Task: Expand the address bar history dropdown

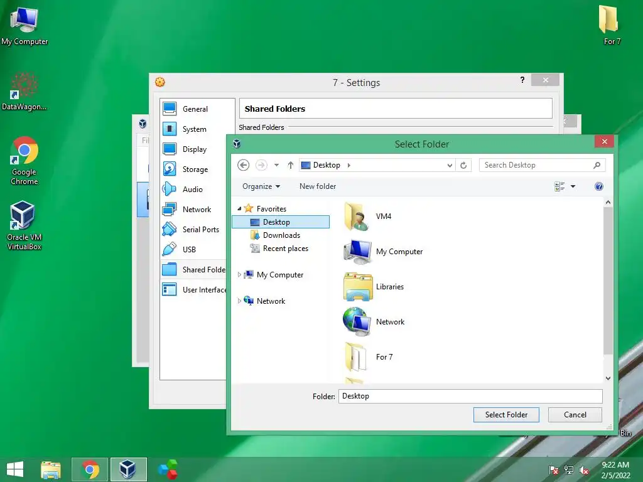Action: click(450, 165)
